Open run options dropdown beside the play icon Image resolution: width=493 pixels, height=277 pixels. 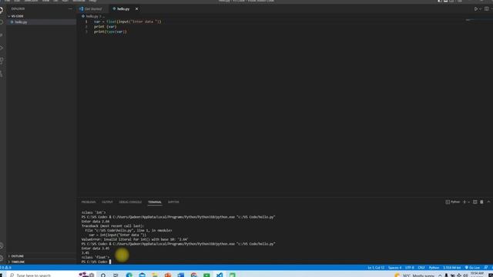pos(480,8)
